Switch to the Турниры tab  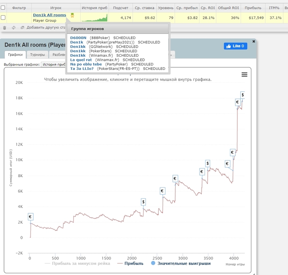click(x=37, y=55)
